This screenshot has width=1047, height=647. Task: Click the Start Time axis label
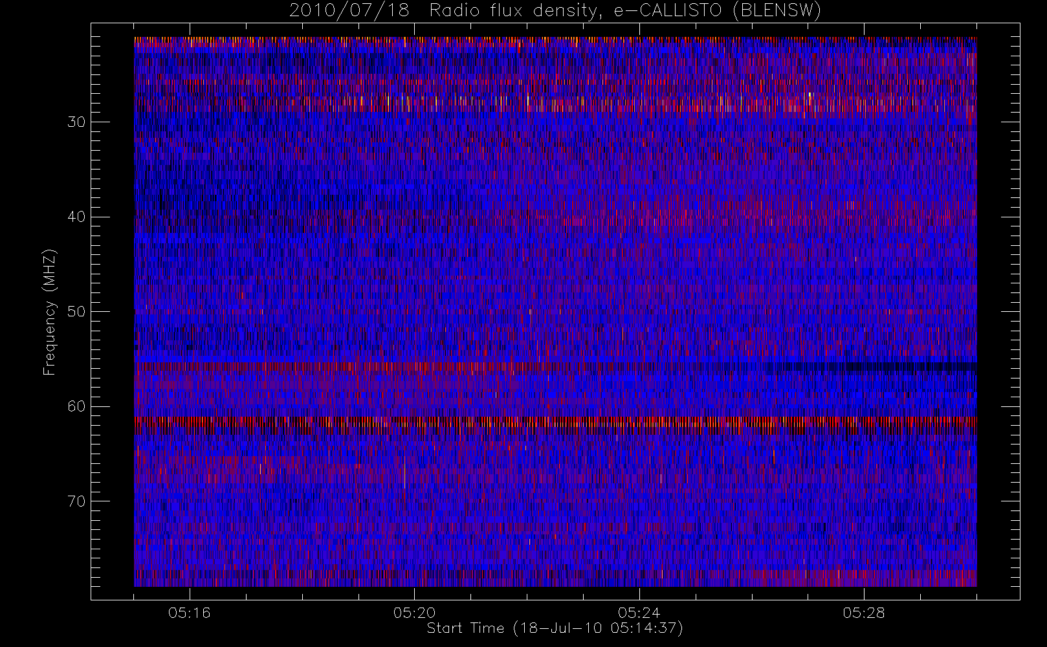[x=555, y=628]
